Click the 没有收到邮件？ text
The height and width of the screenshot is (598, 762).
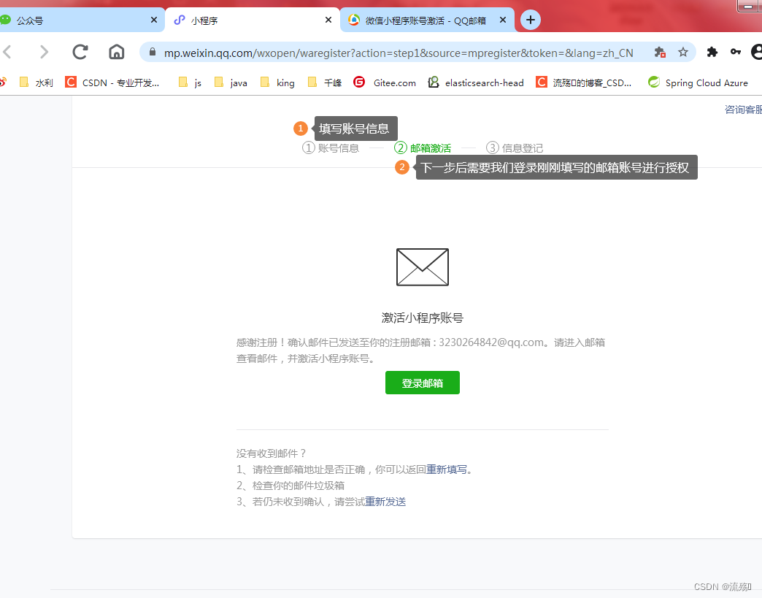272,453
